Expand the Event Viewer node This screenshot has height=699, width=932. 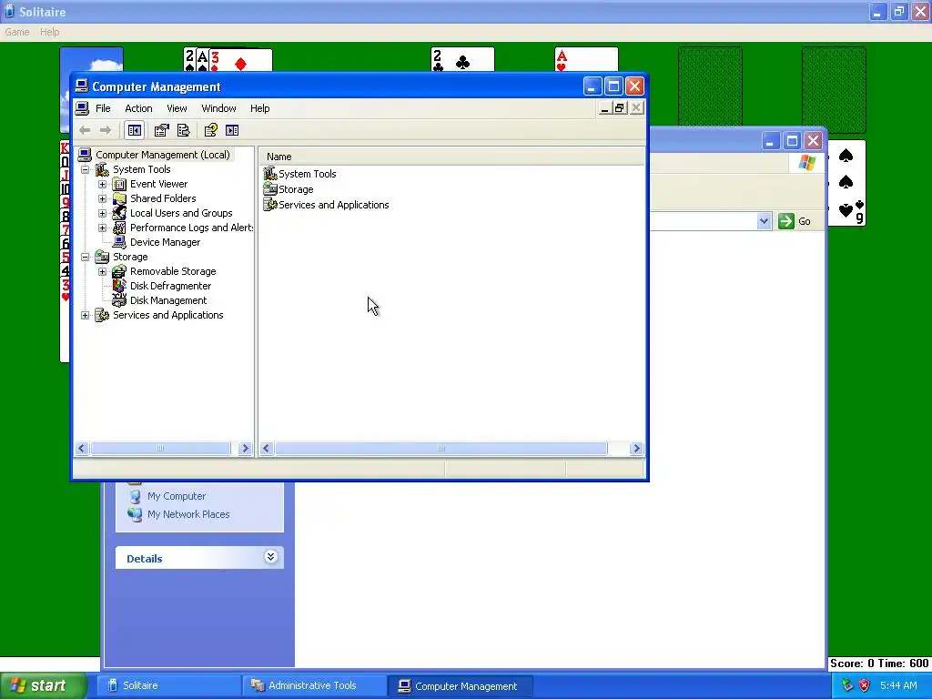pyautogui.click(x=102, y=184)
